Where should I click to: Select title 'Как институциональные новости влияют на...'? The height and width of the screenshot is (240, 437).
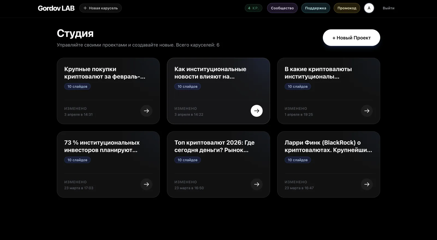click(x=210, y=73)
